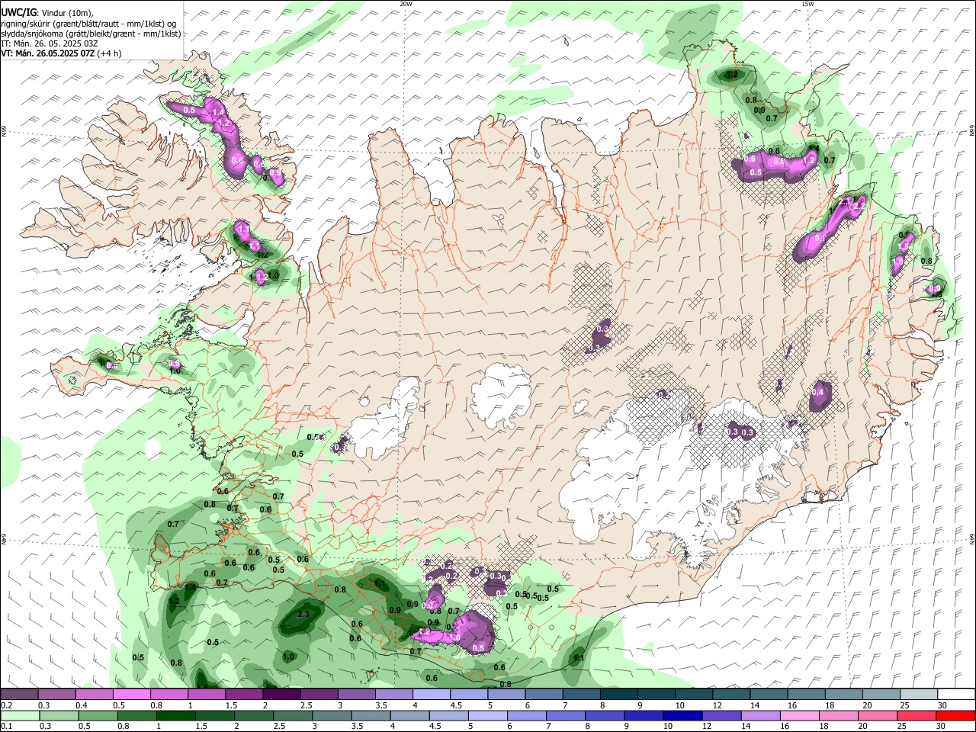This screenshot has width=976, height=732.
Task: Click the "64N" latitude label on right edge
Action: click(x=972, y=539)
